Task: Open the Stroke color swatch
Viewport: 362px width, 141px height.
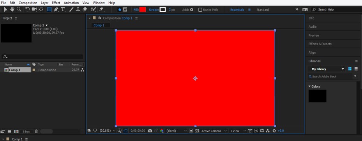Action: click(163, 10)
